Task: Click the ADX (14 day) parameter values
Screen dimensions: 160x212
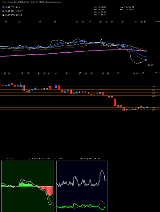Action: (x=90, y=159)
